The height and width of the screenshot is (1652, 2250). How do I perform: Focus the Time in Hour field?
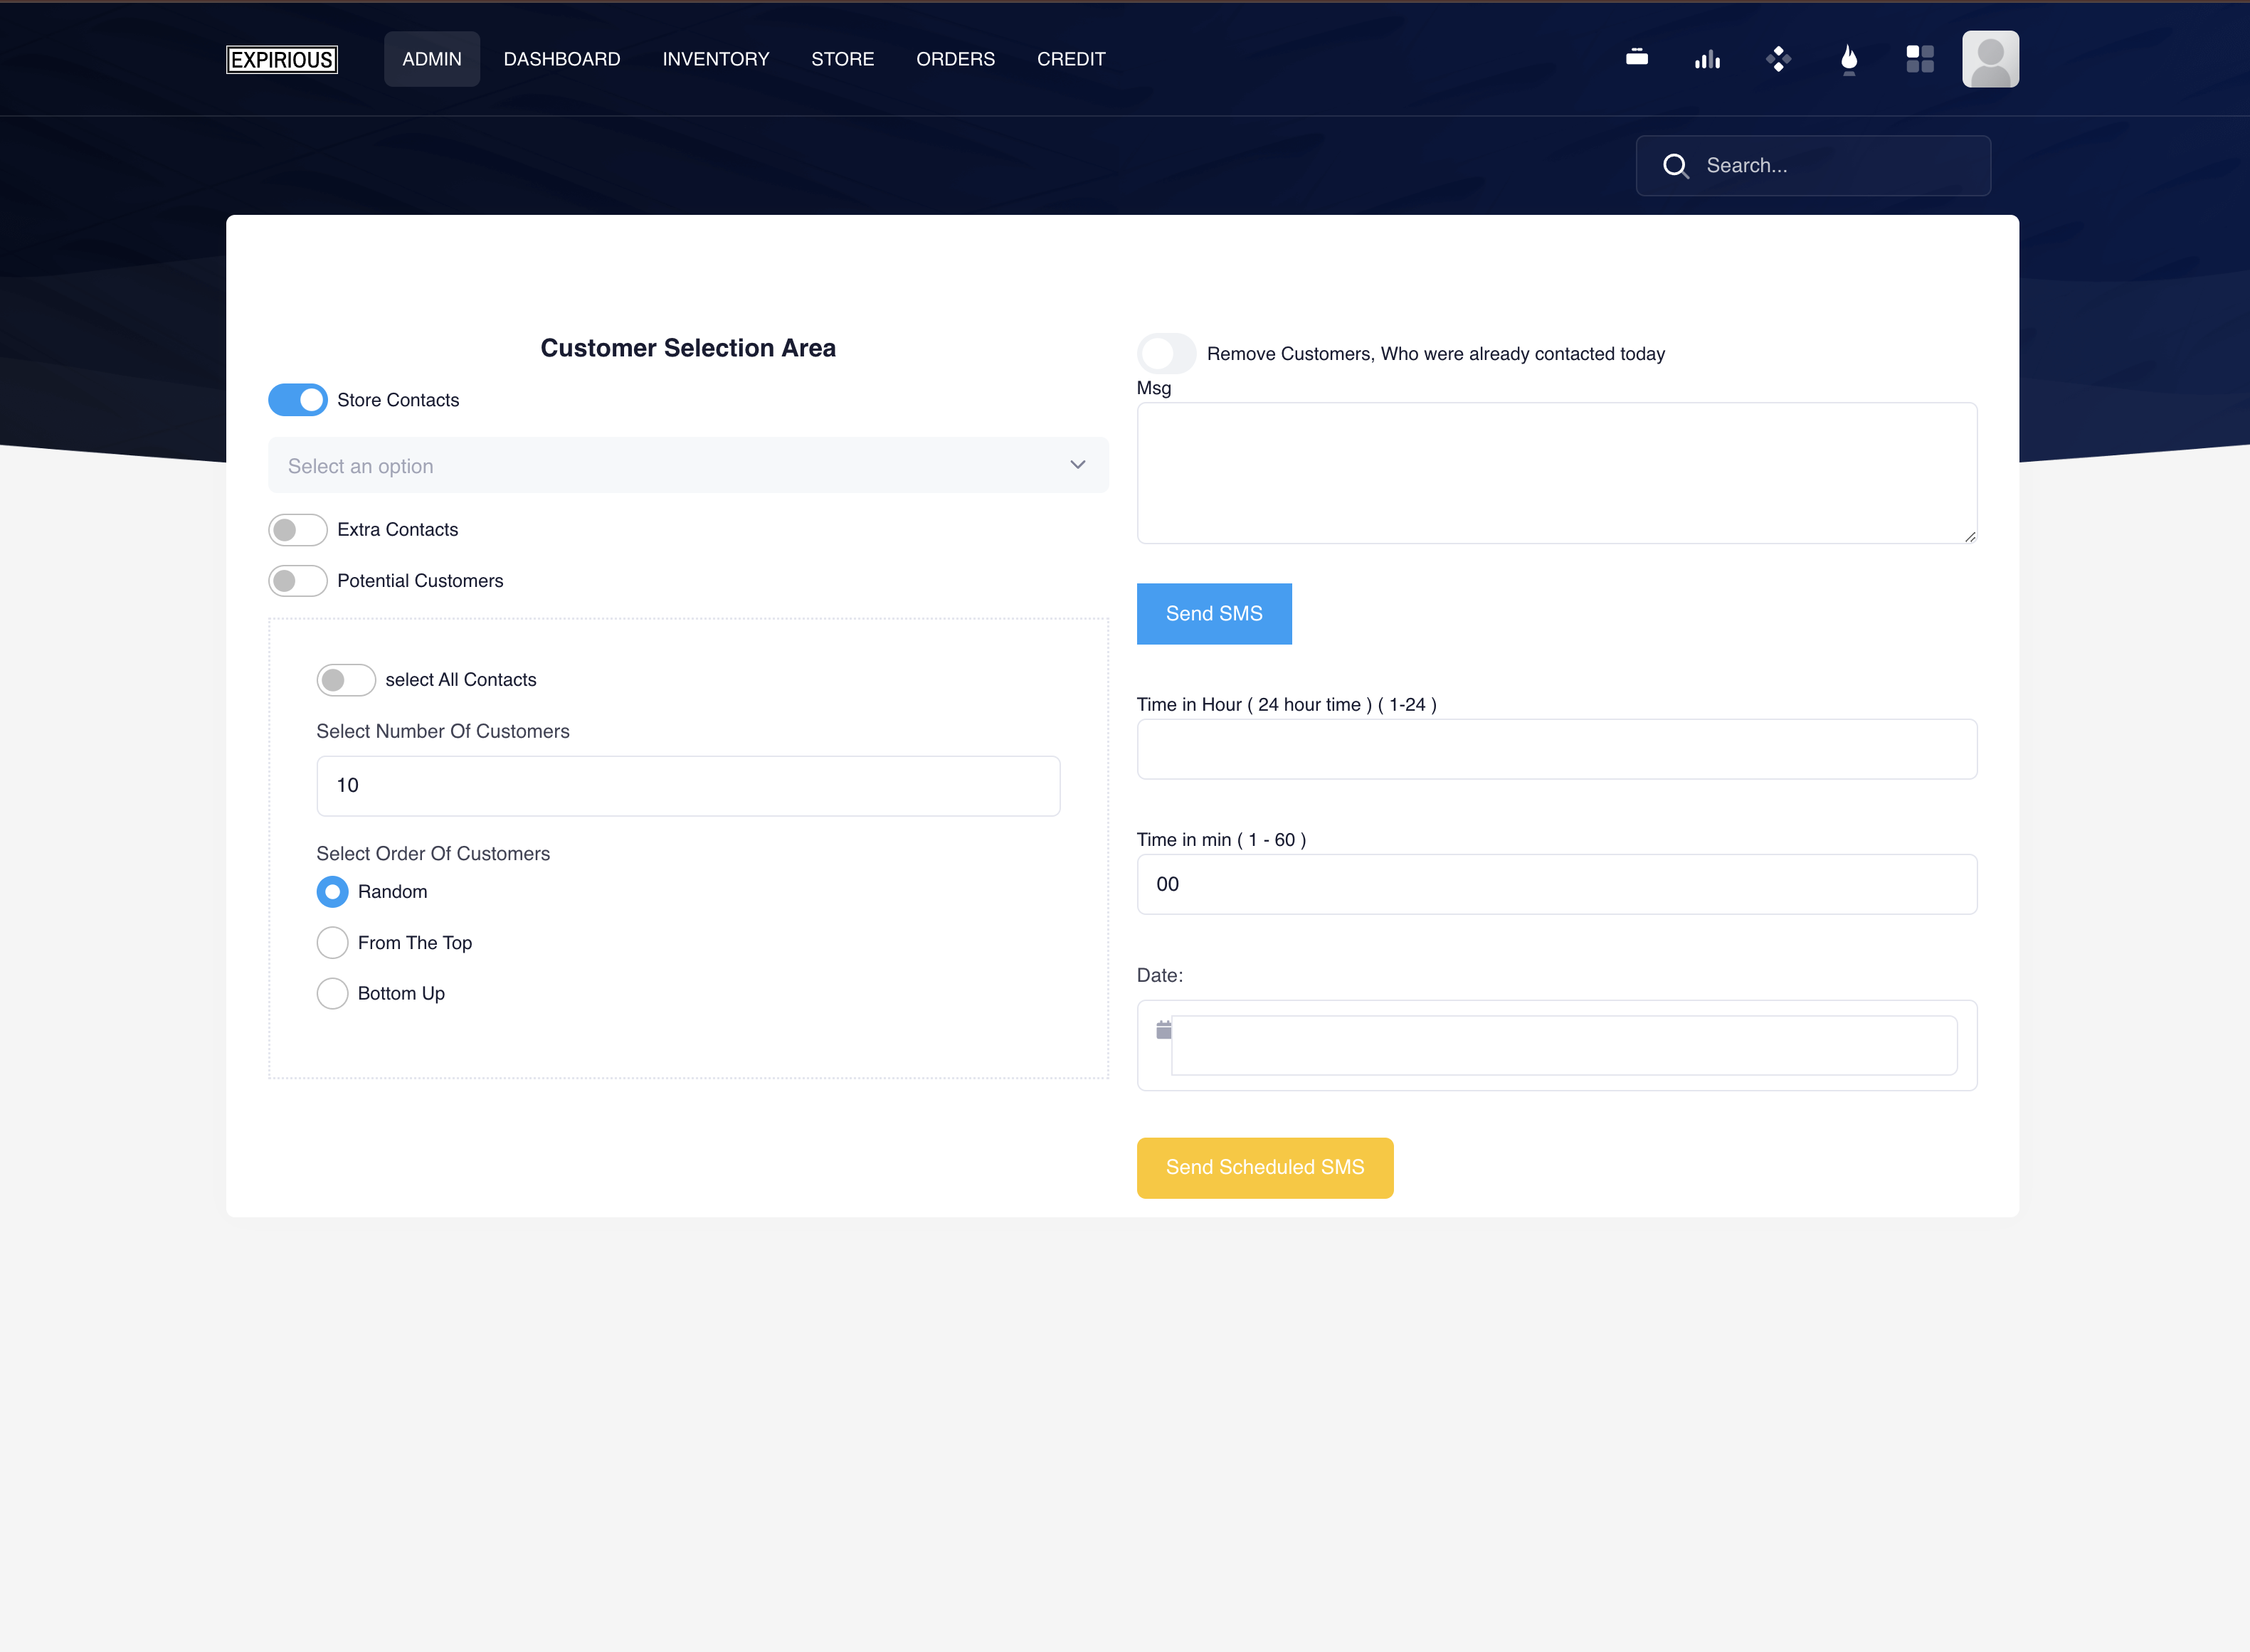[1557, 749]
